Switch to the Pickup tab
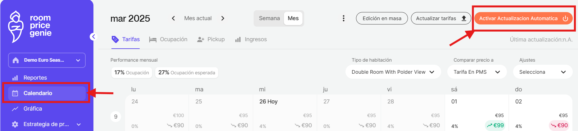The width and height of the screenshot is (578, 131). (x=211, y=39)
